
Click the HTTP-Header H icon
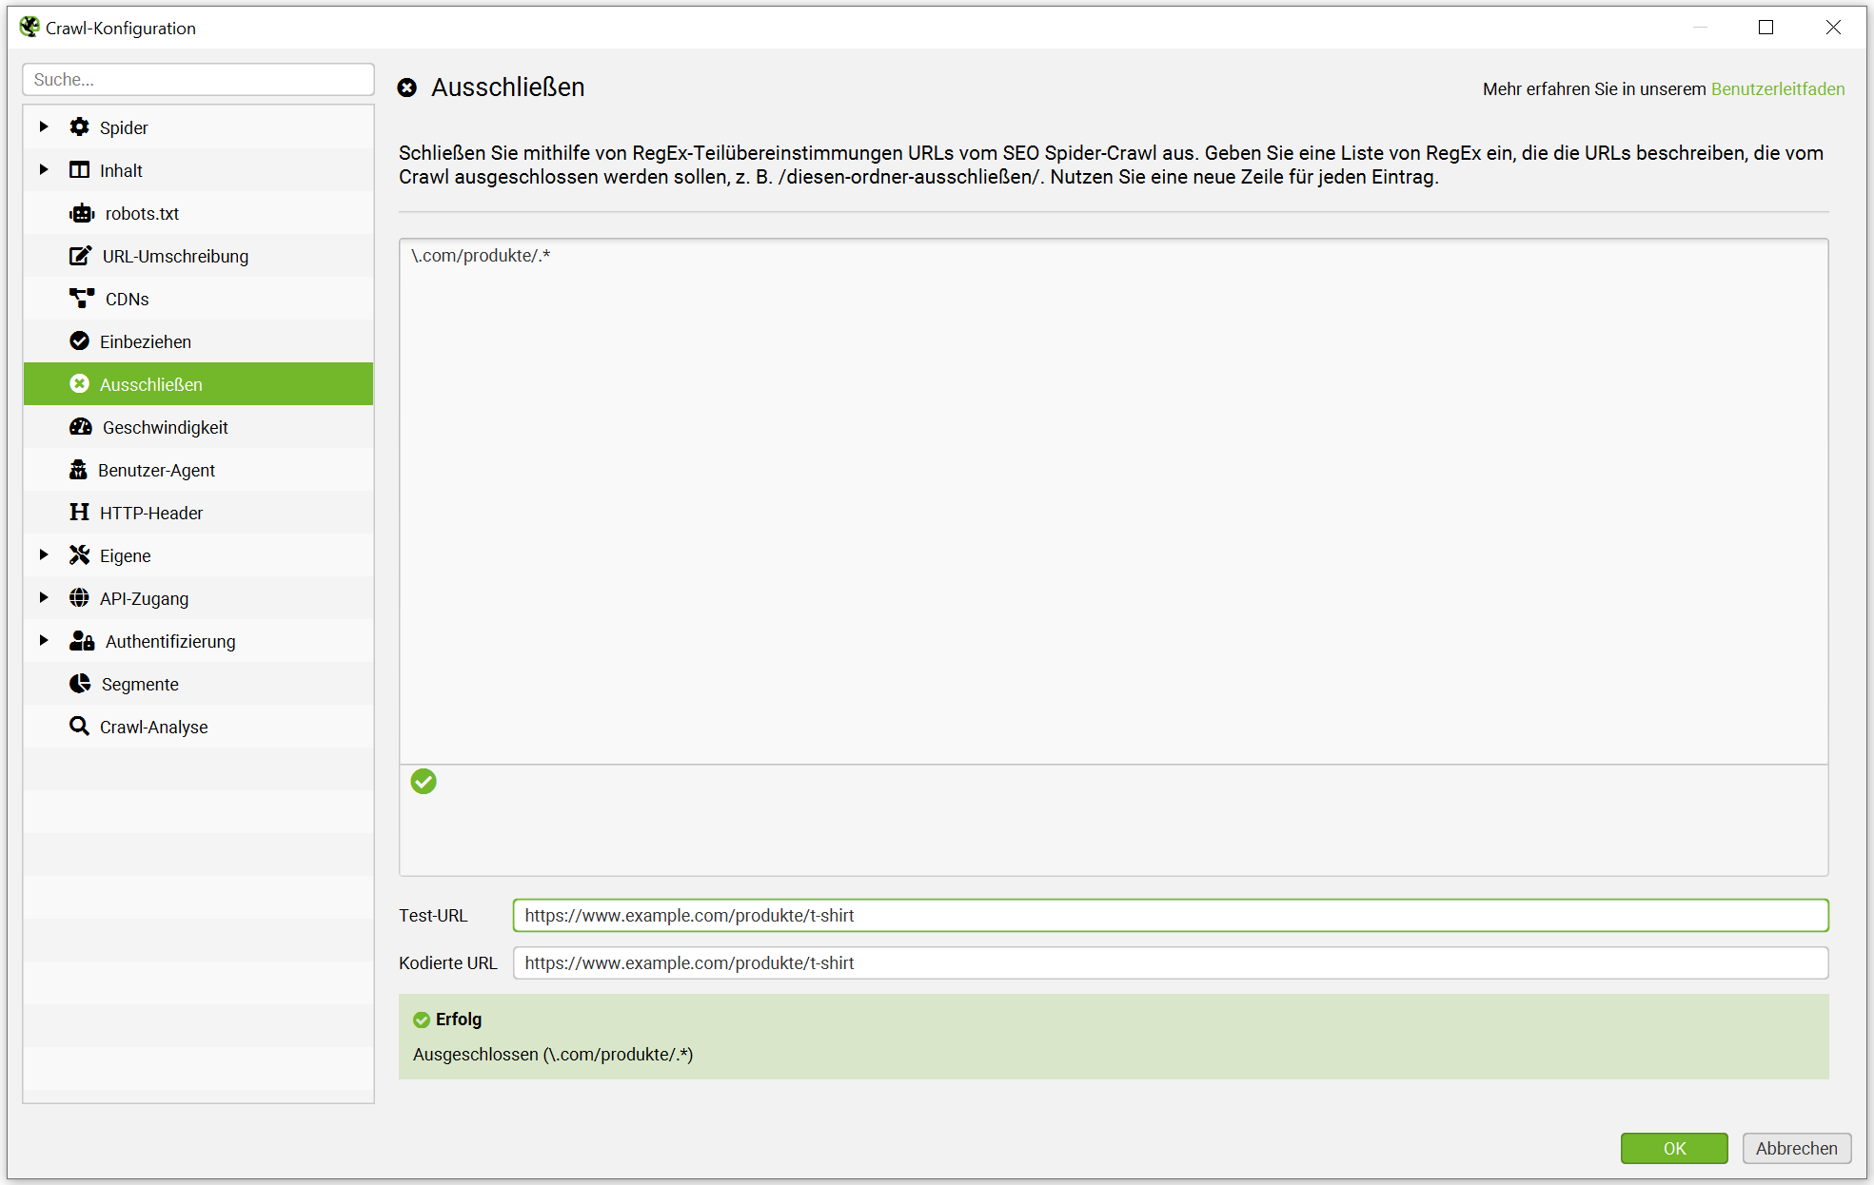[x=80, y=513]
